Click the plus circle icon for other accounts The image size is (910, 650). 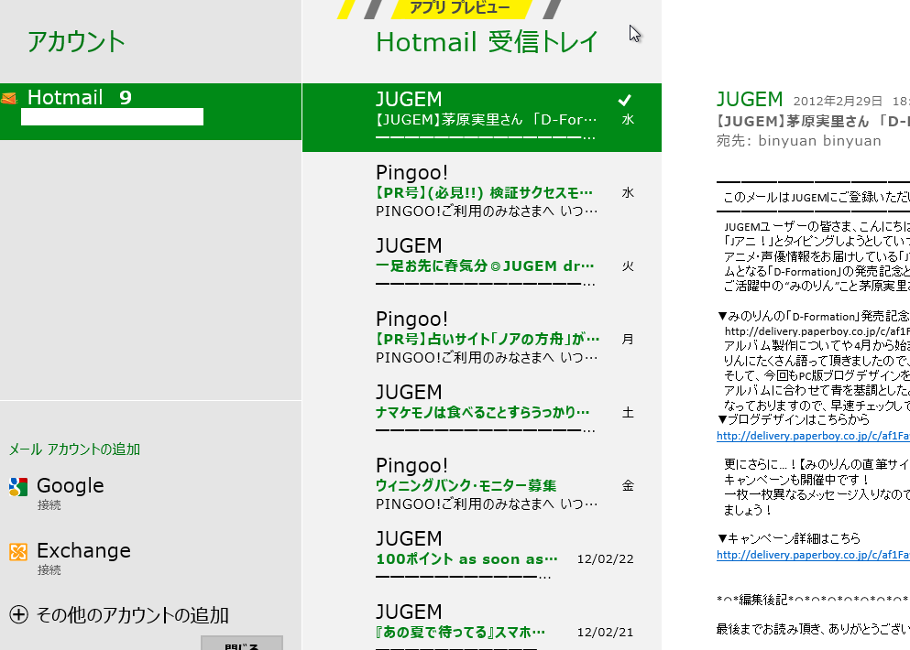pyautogui.click(x=18, y=614)
